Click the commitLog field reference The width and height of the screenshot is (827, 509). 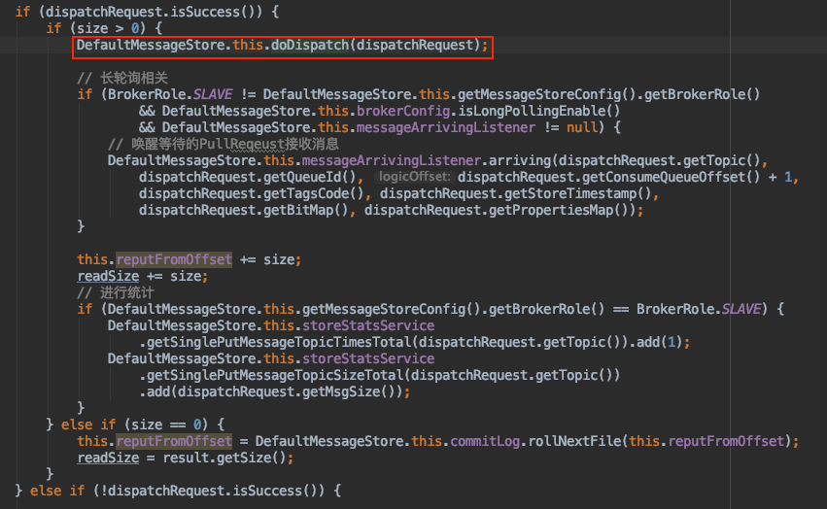click(x=485, y=441)
